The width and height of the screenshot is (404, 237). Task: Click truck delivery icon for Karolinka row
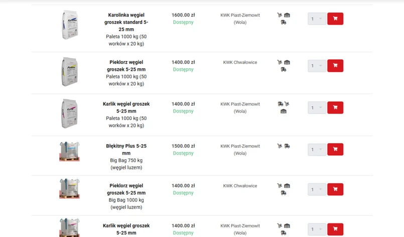284,23
